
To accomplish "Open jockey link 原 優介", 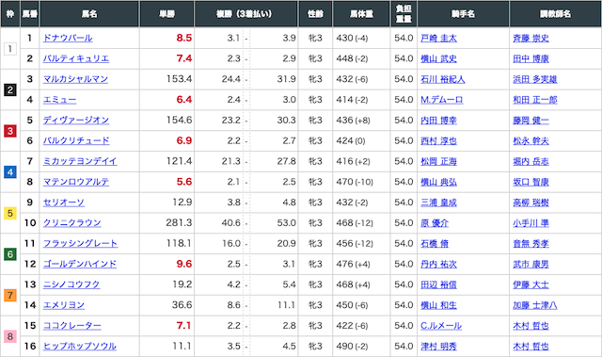I will click(435, 223).
